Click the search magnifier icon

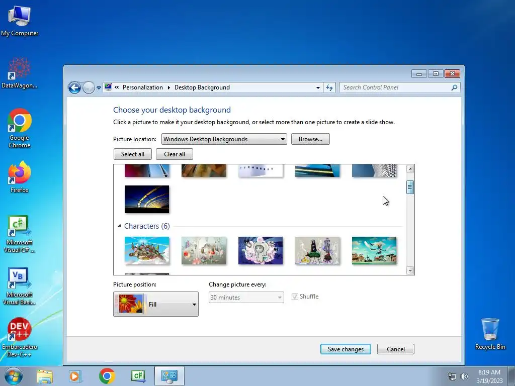[454, 87]
